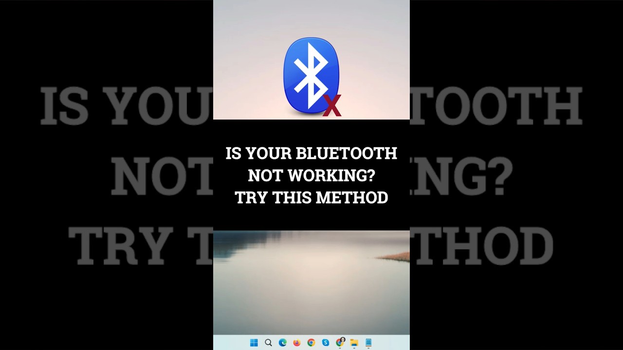Open taskbar Search magnifier

pyautogui.click(x=268, y=343)
